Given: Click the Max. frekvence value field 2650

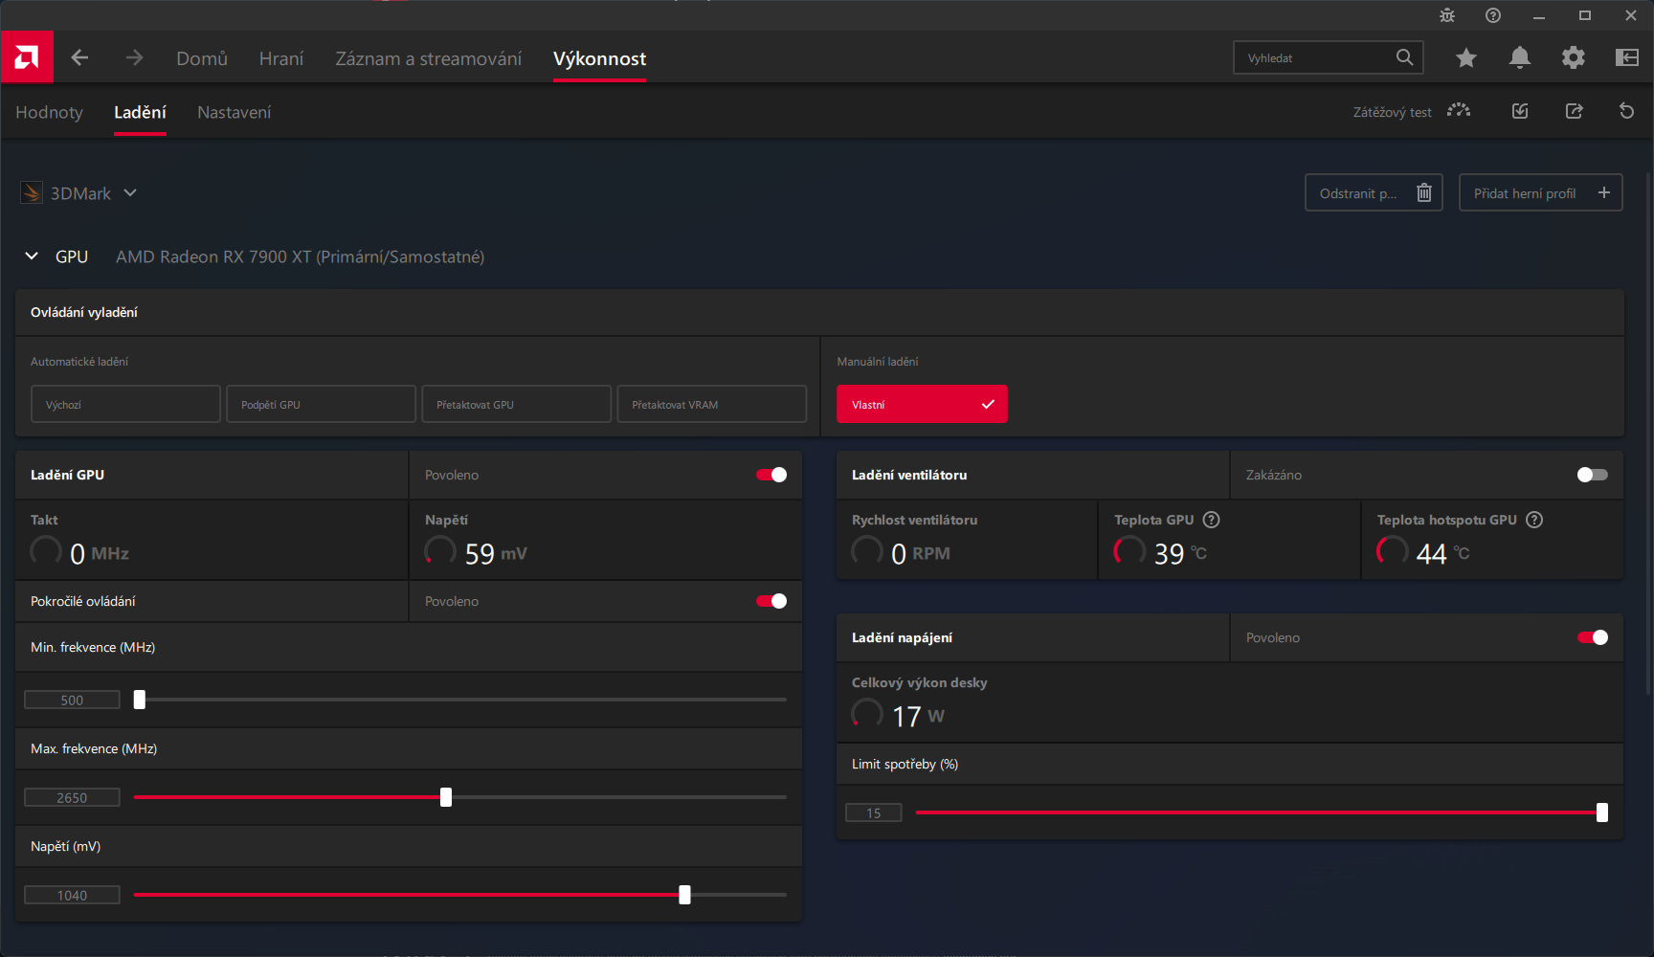Looking at the screenshot, I should click(72, 797).
